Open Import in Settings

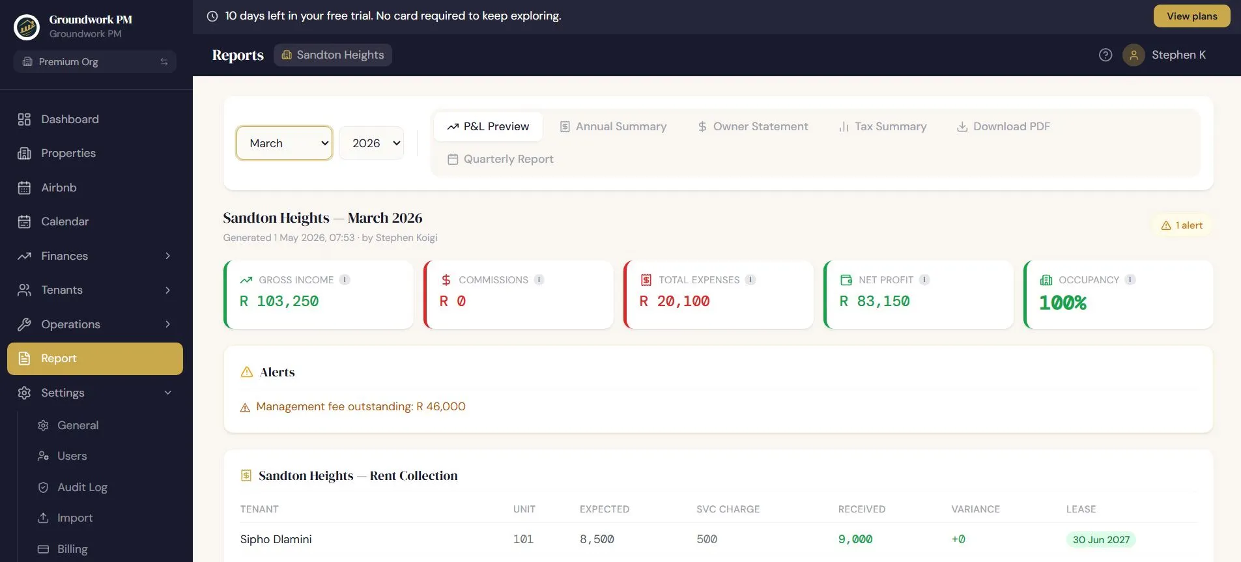coord(75,518)
